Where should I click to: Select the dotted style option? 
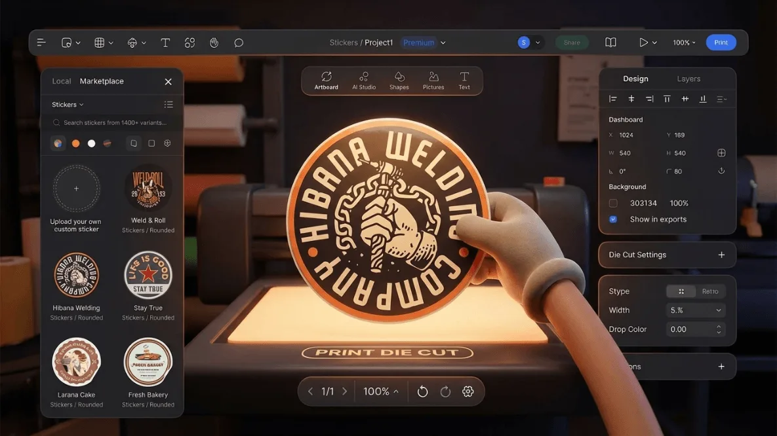681,291
